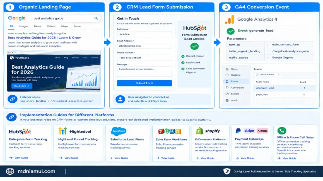Click View Guide on HubSpot card
Image resolution: width=323 pixels, height=181 pixels.
point(19,158)
